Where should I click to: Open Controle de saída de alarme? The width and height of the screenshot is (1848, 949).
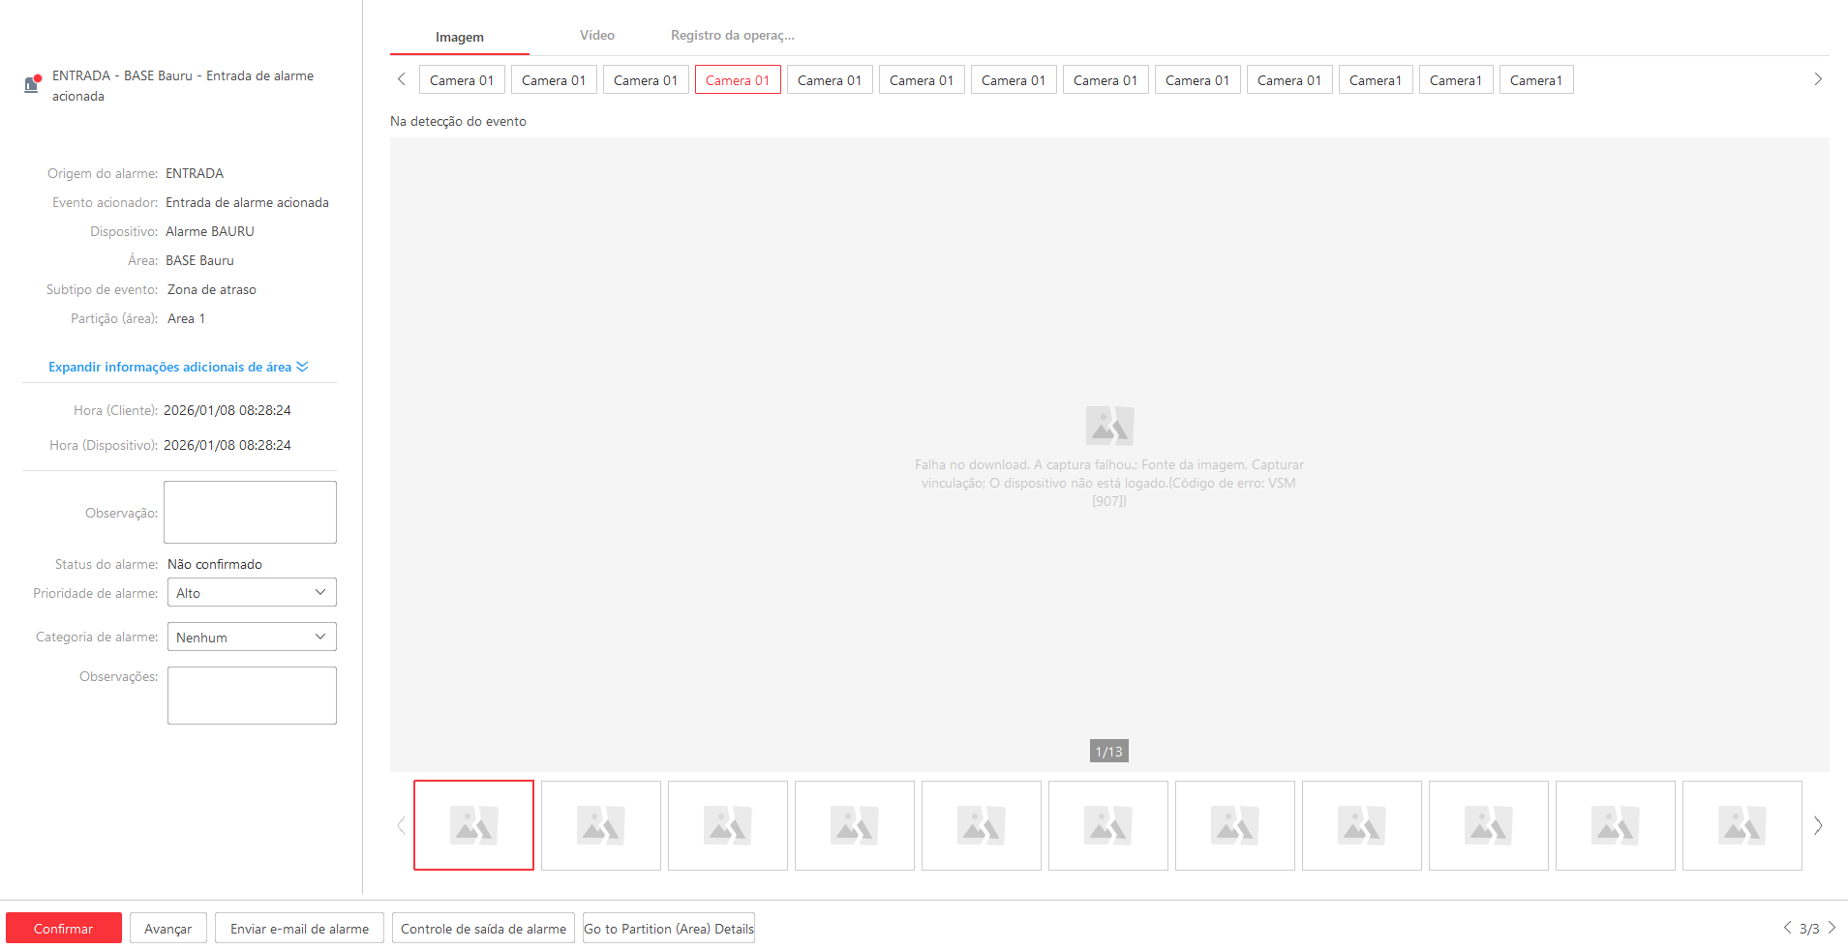point(483,929)
